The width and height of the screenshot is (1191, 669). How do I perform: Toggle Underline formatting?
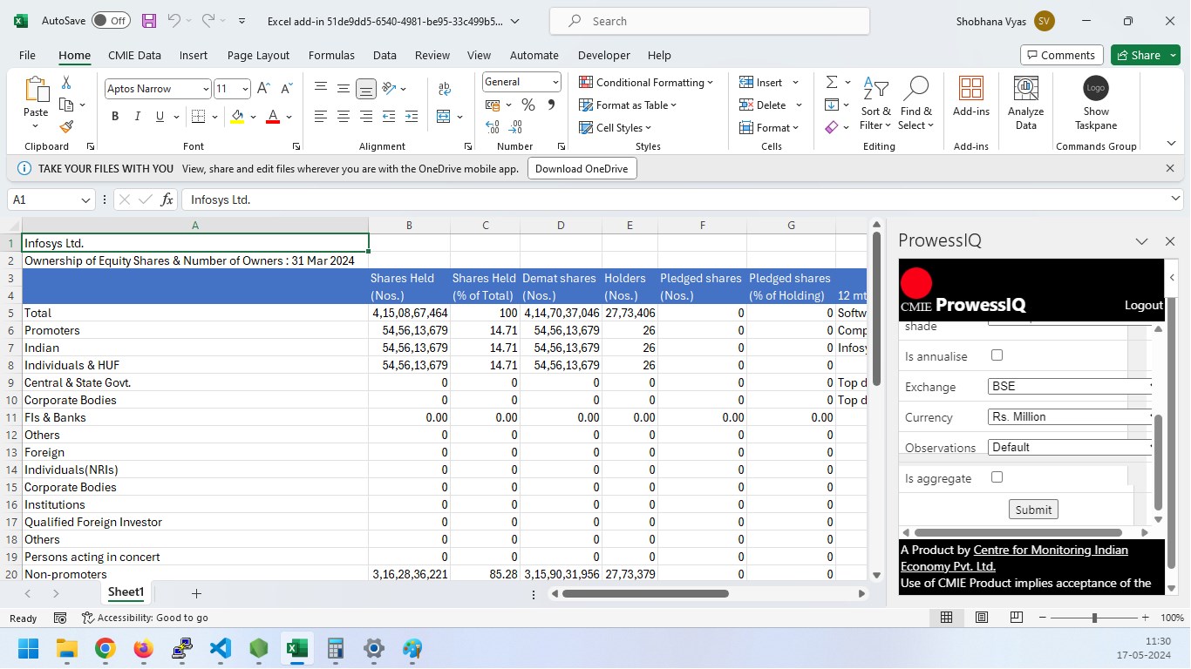(x=160, y=117)
